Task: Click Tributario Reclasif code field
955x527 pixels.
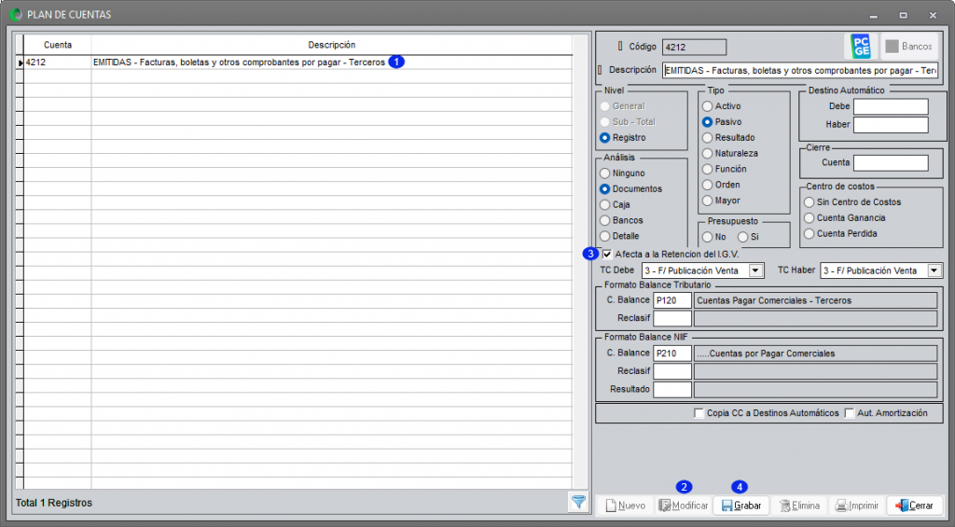Action: click(672, 318)
